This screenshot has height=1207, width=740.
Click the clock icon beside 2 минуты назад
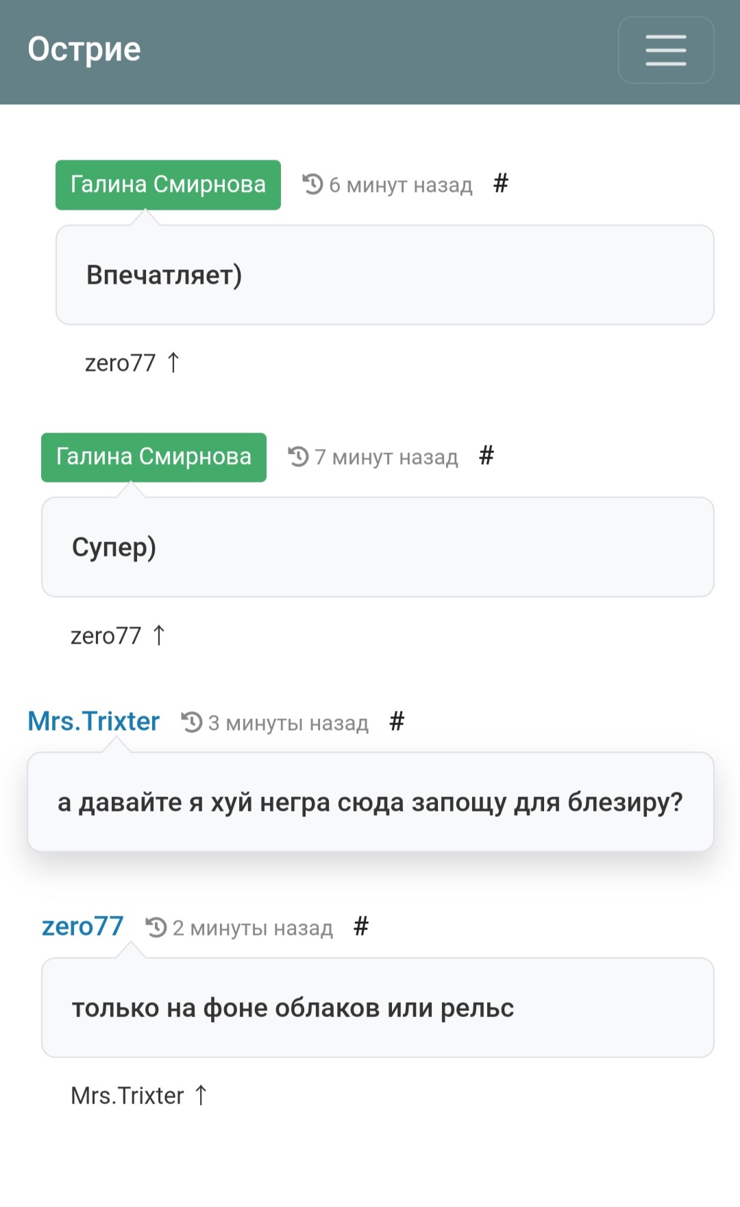coord(156,927)
